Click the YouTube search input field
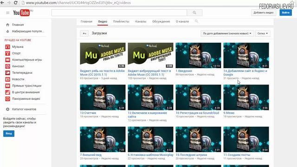The width and height of the screenshot is (297, 167). [119, 13]
